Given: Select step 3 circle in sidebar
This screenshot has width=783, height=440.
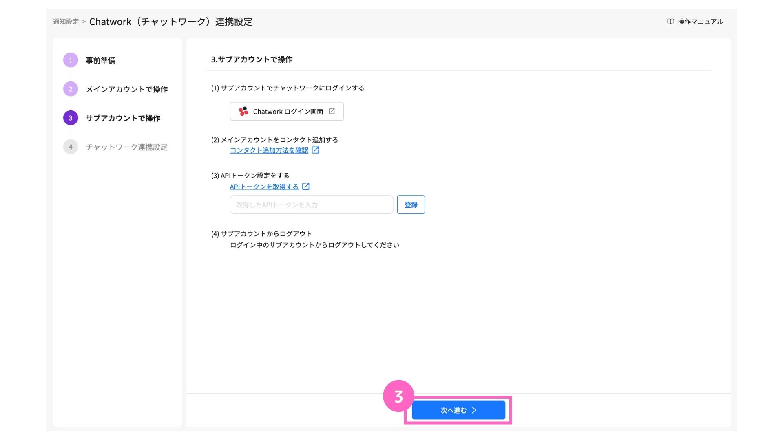Looking at the screenshot, I should pyautogui.click(x=71, y=118).
